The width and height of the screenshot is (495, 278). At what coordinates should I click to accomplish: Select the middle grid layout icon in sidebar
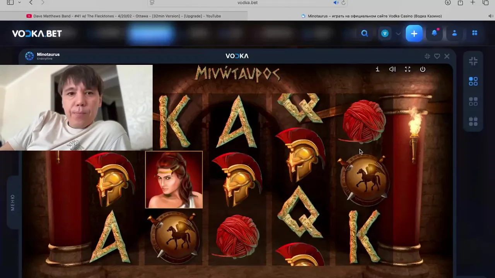(x=473, y=102)
